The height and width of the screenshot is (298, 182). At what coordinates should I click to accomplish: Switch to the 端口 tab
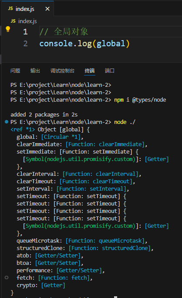pos(110,71)
